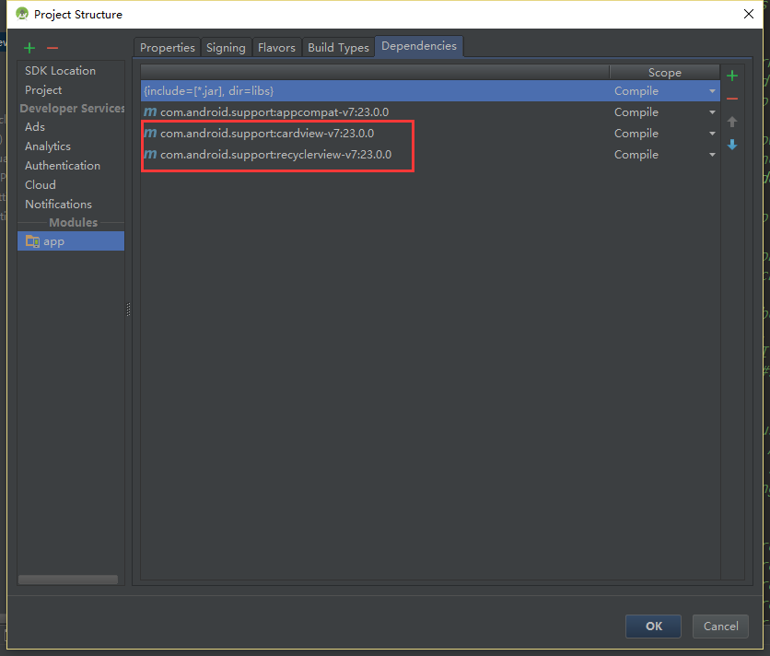
Task: Open scope dropdown for cardview-v7 dependency
Action: click(712, 134)
